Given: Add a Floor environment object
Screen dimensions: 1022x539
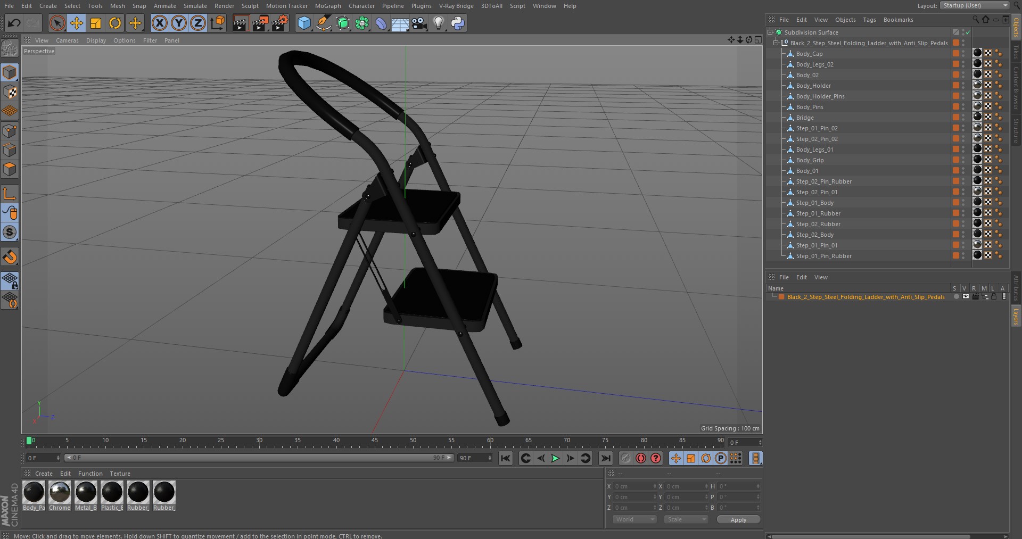Looking at the screenshot, I should pos(400,23).
